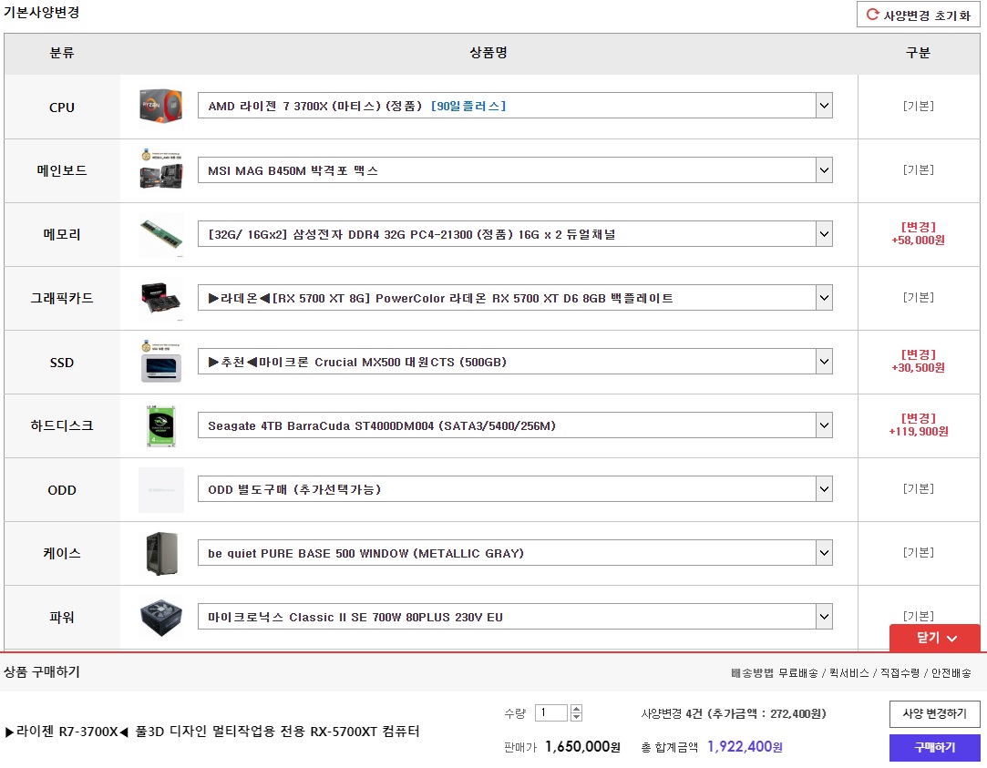The image size is (987, 768).
Task: Click the Samsung DDR4 memory stick image
Action: point(161,235)
